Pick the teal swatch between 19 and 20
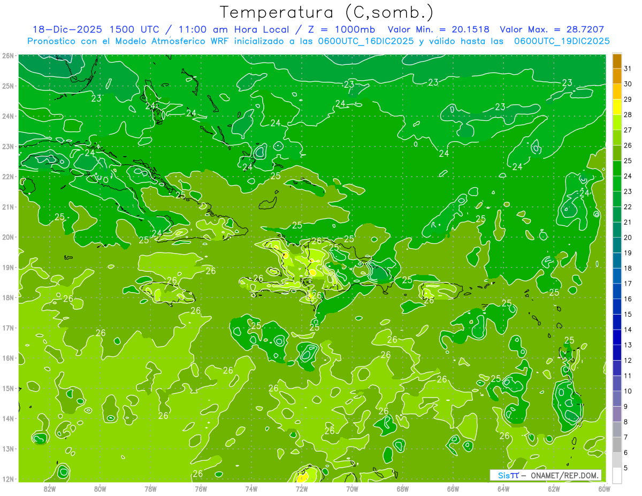642x496 pixels. (x=617, y=245)
